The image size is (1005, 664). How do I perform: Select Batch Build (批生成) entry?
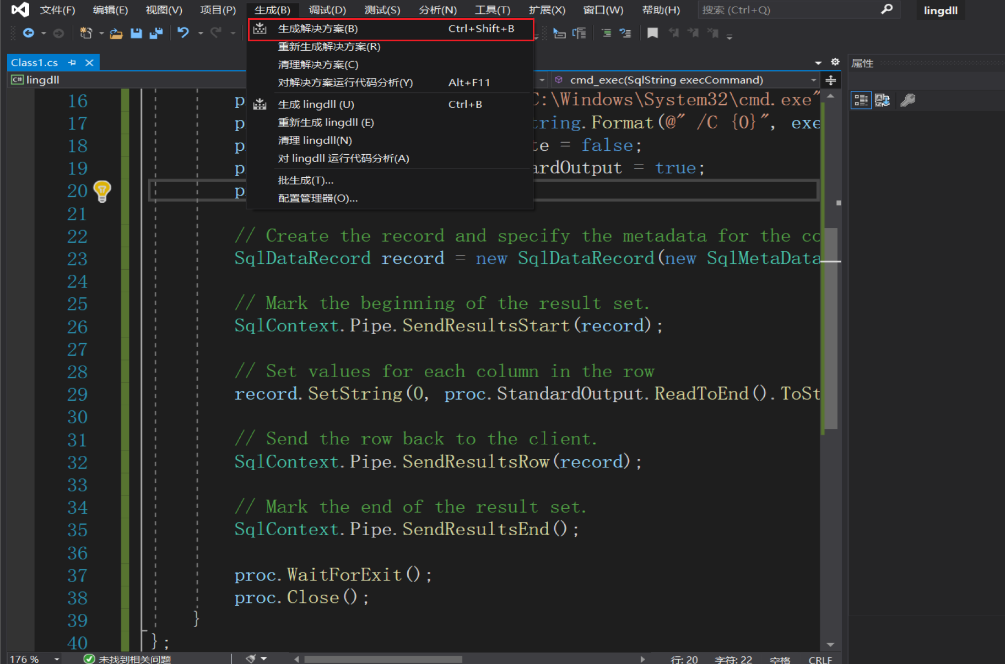(x=390, y=181)
